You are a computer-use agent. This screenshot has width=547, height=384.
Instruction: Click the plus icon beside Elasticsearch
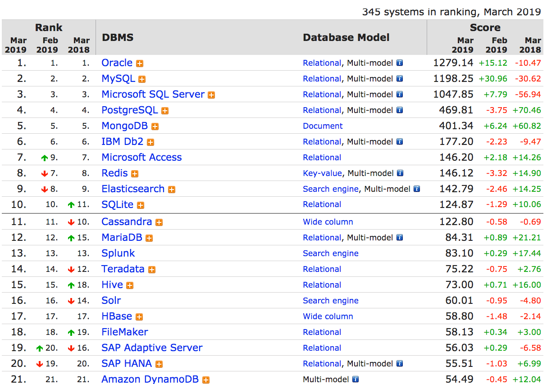[x=172, y=190]
